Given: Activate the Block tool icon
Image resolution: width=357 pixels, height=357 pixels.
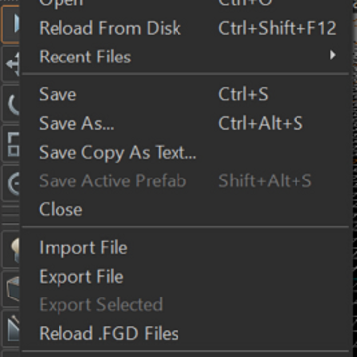Looking at the screenshot, I should [11, 290].
